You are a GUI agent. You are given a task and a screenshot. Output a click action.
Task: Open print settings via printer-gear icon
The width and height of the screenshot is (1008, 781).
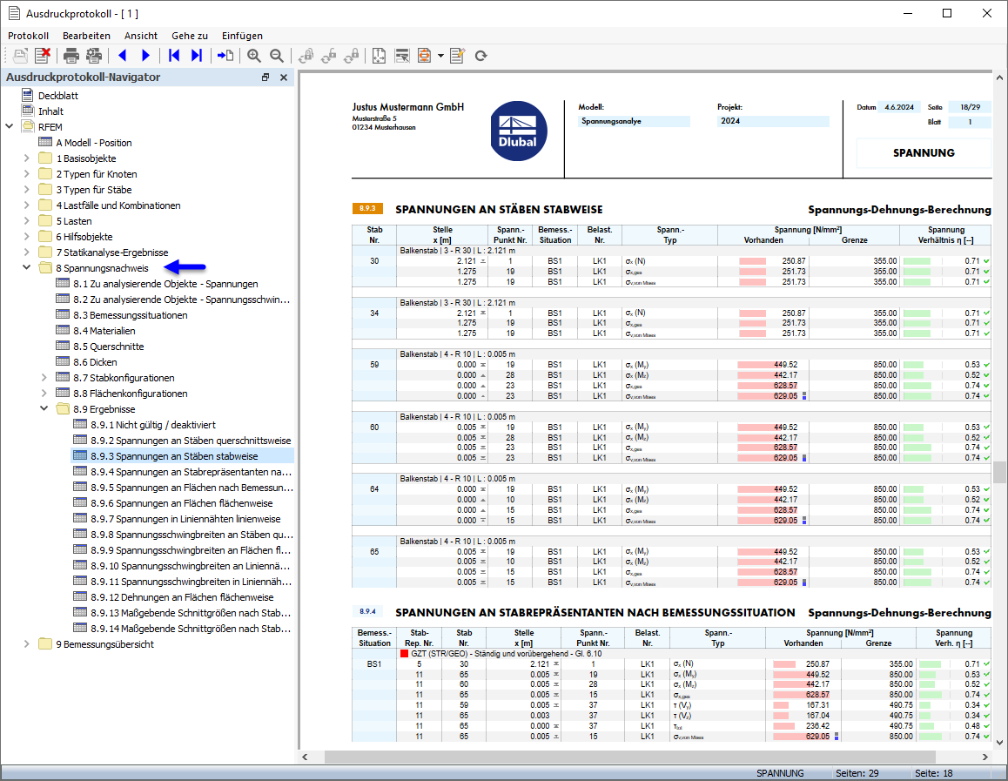[x=94, y=56]
